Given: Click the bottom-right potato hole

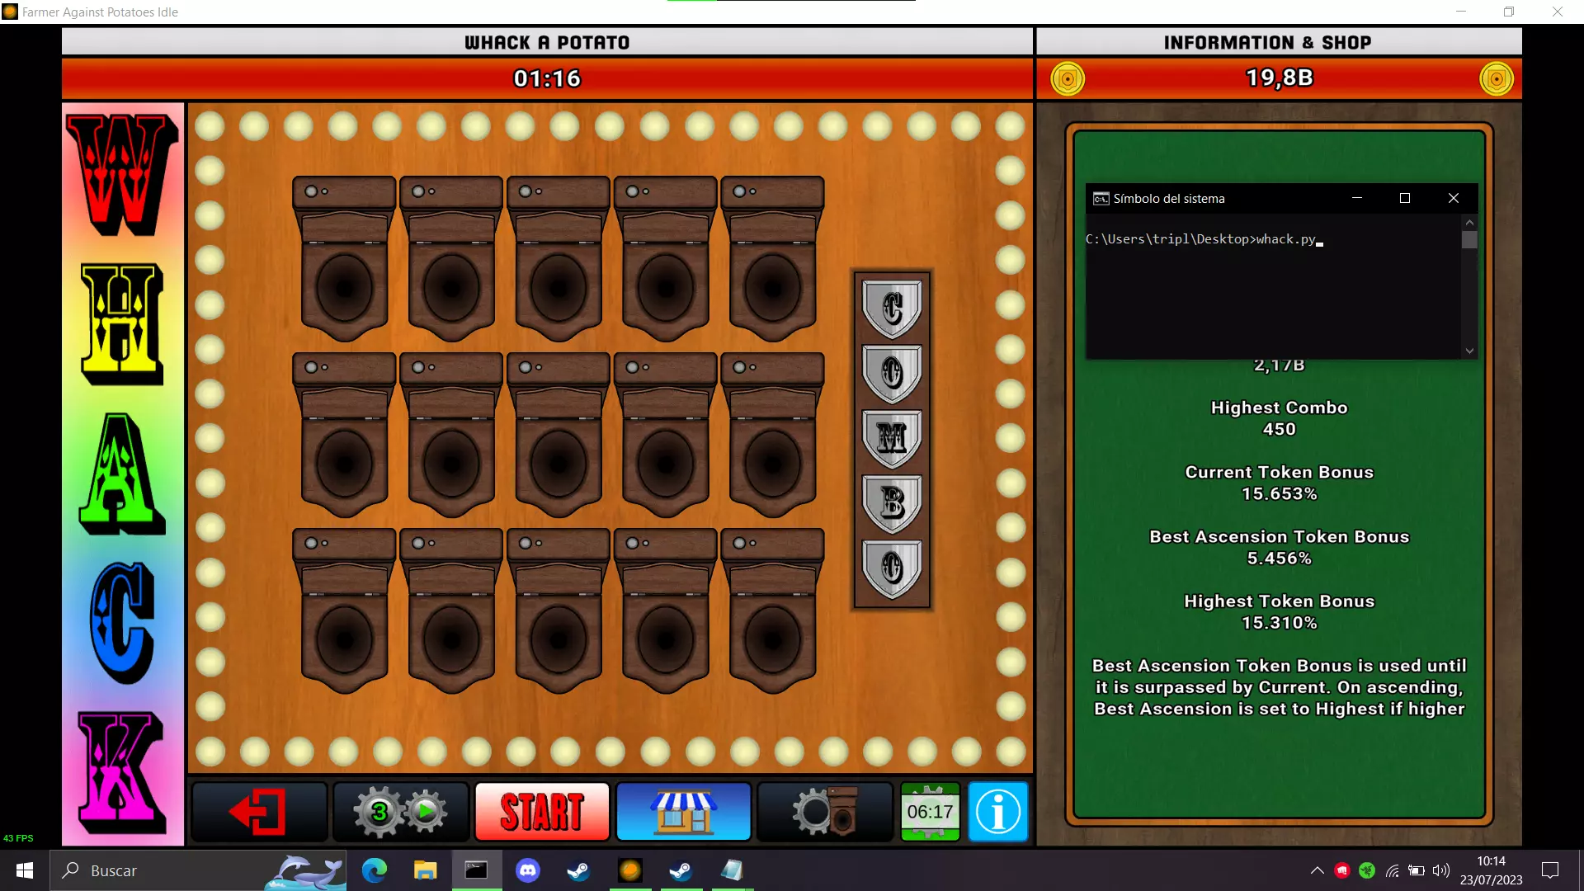Looking at the screenshot, I should (772, 638).
